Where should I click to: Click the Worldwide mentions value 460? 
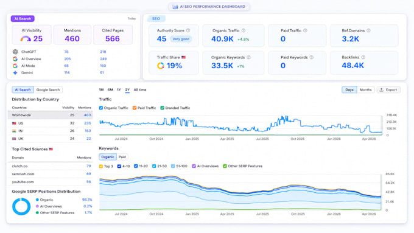88,115
